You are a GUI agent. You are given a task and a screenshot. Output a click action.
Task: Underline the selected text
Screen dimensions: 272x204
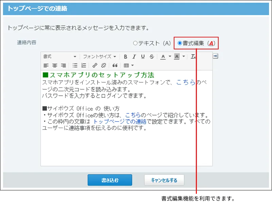pyautogui.click(x=143, y=57)
